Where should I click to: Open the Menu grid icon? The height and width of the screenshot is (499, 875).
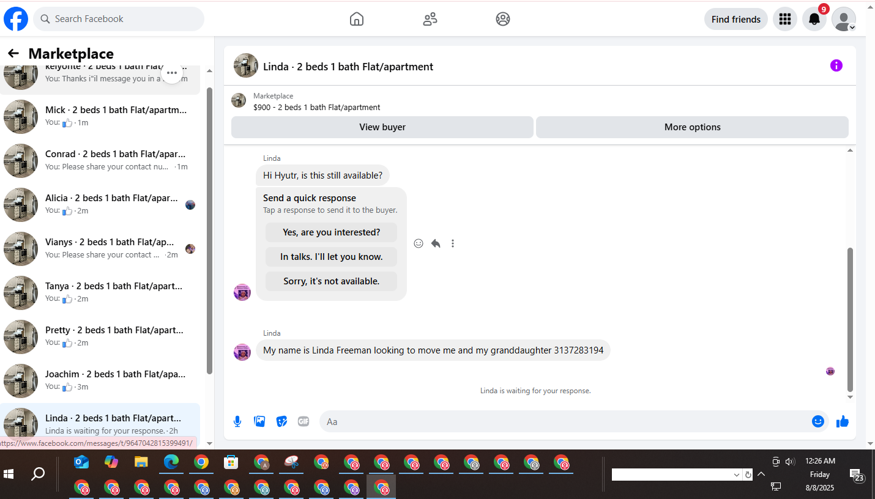point(785,19)
